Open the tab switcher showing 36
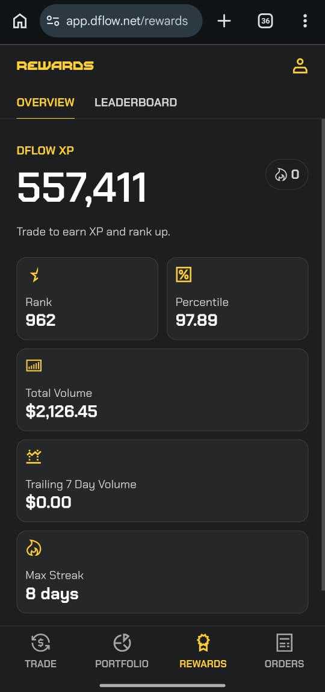The width and height of the screenshot is (325, 692). coord(265,20)
